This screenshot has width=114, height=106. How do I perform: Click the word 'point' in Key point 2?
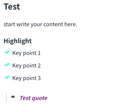pos(30,66)
